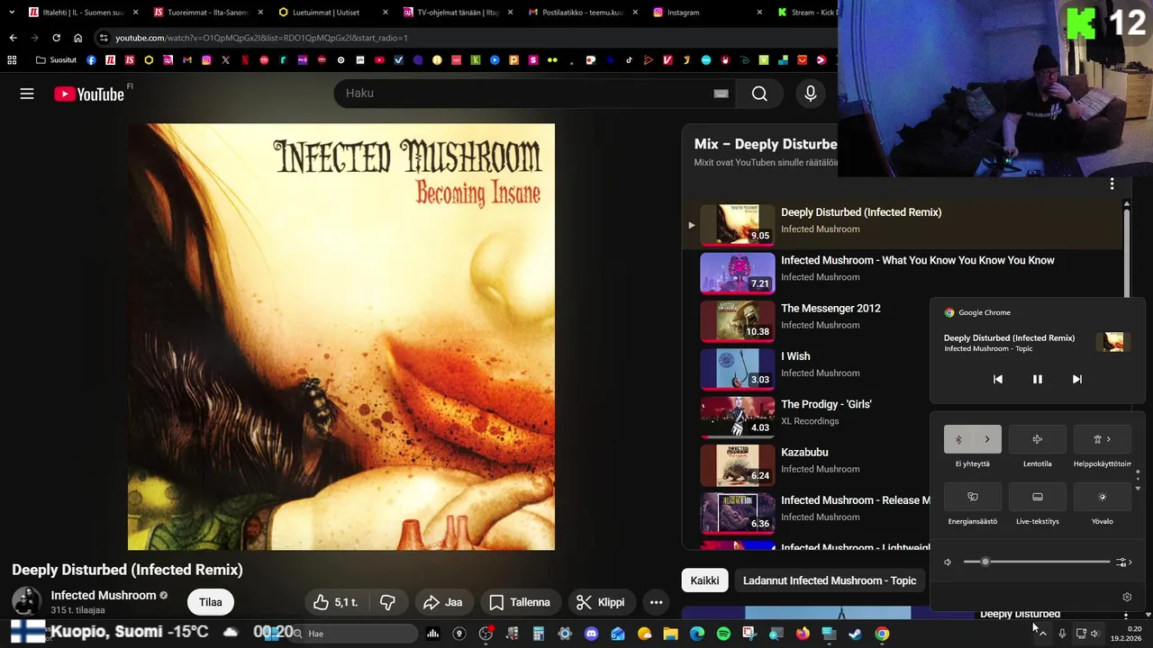Open Chrome tab search dropdown arrow

tap(12, 12)
